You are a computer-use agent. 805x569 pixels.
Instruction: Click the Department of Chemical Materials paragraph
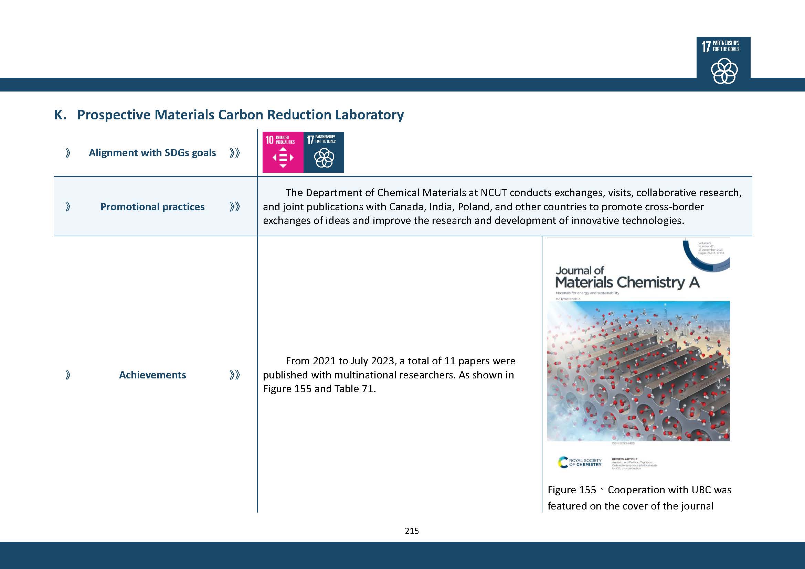tap(502, 207)
